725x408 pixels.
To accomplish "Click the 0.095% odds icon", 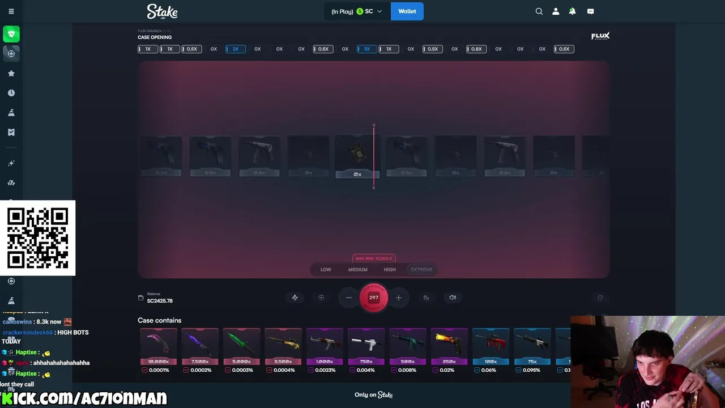I will (518, 370).
